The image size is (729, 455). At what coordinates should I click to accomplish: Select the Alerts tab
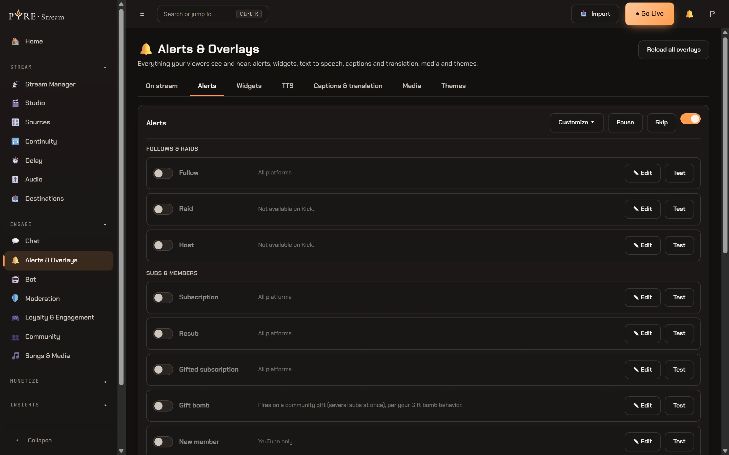click(x=207, y=86)
